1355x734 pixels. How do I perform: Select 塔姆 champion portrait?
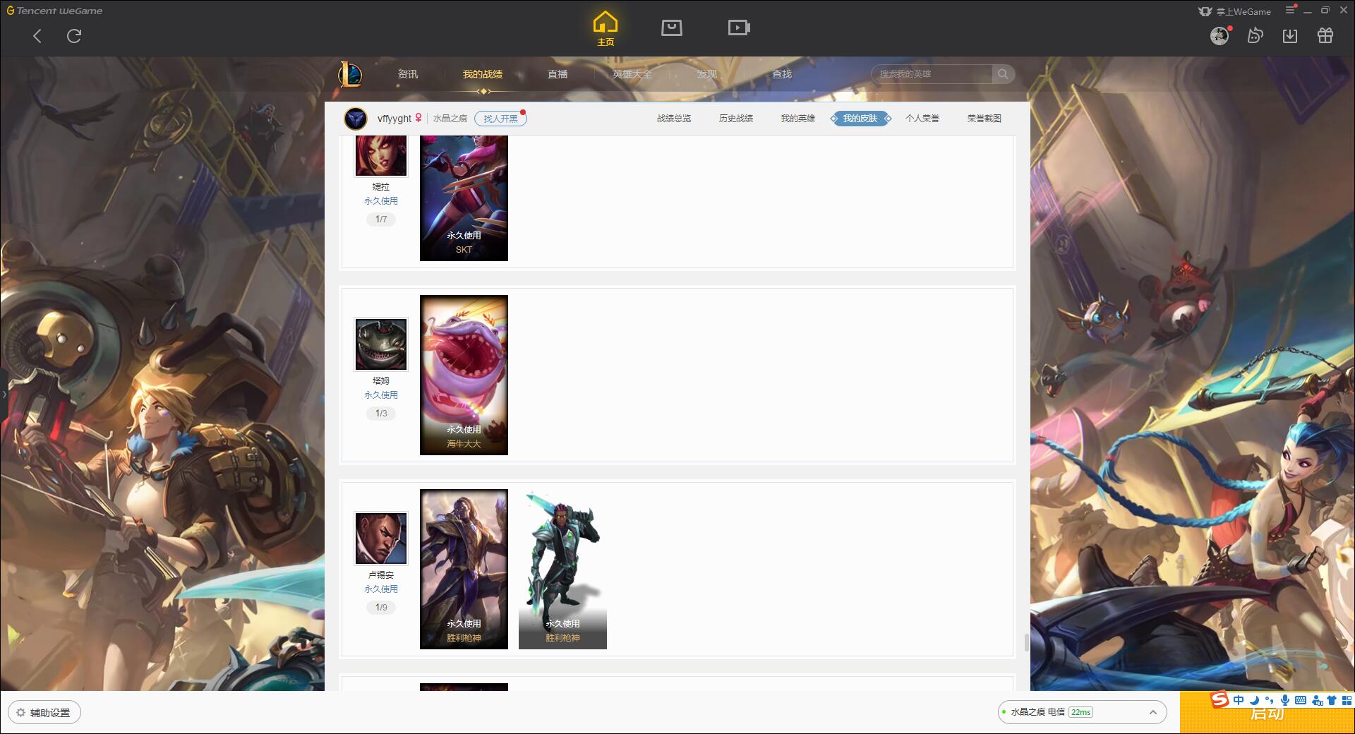(381, 344)
